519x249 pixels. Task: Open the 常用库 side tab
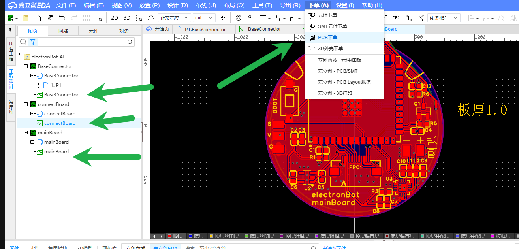(11, 107)
